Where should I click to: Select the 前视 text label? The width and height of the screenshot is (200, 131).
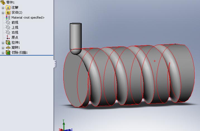coord(15,23)
